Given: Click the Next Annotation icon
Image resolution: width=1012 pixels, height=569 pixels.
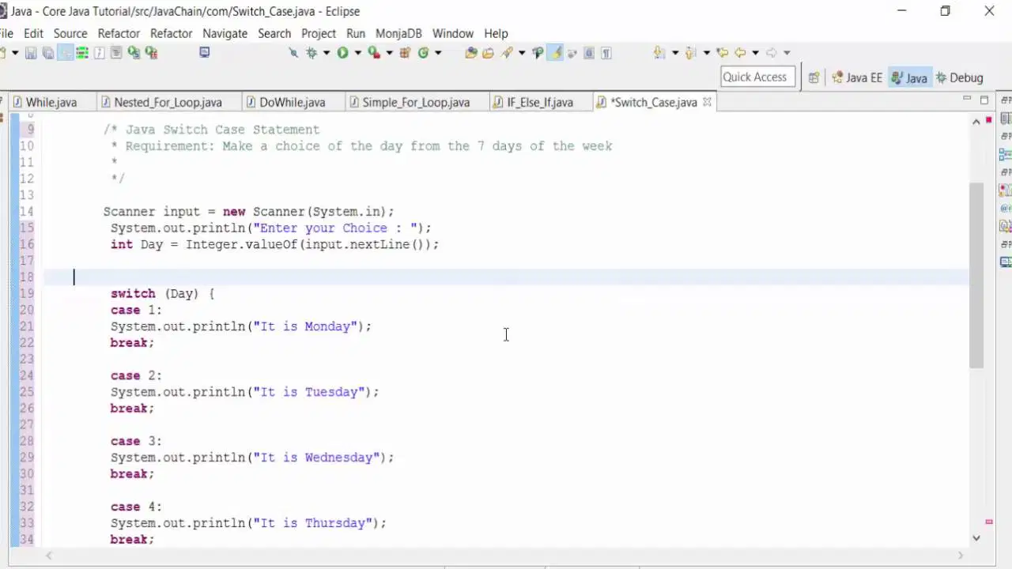Looking at the screenshot, I should 659,53.
